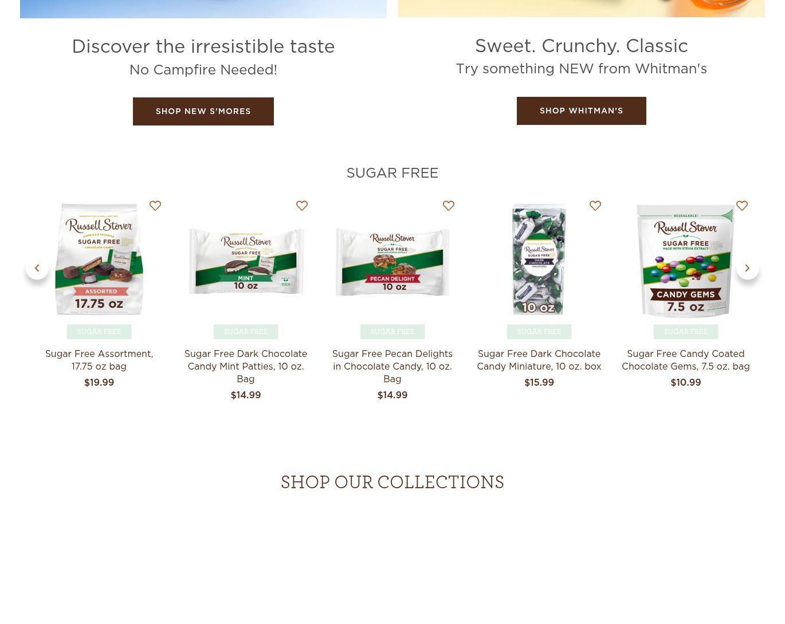The height and width of the screenshot is (624, 785).
Task: Select Sugar Free tag under Candy Gems
Action: 686,332
